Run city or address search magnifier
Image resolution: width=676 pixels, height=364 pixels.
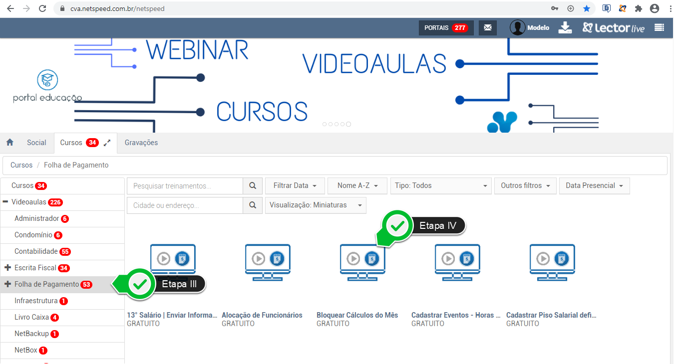(x=253, y=205)
